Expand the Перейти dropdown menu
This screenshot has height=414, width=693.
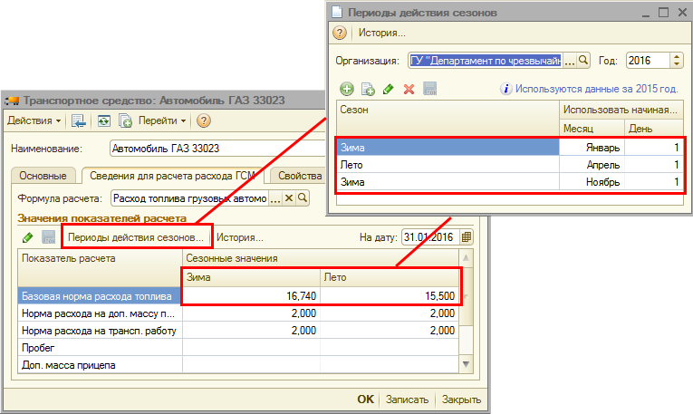pyautogui.click(x=163, y=120)
